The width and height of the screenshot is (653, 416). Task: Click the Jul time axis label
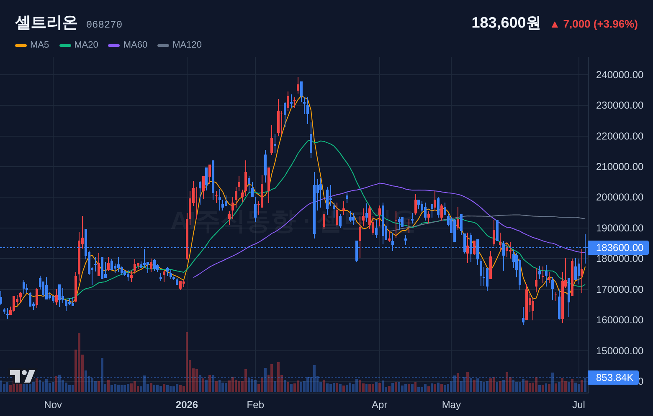(579, 405)
